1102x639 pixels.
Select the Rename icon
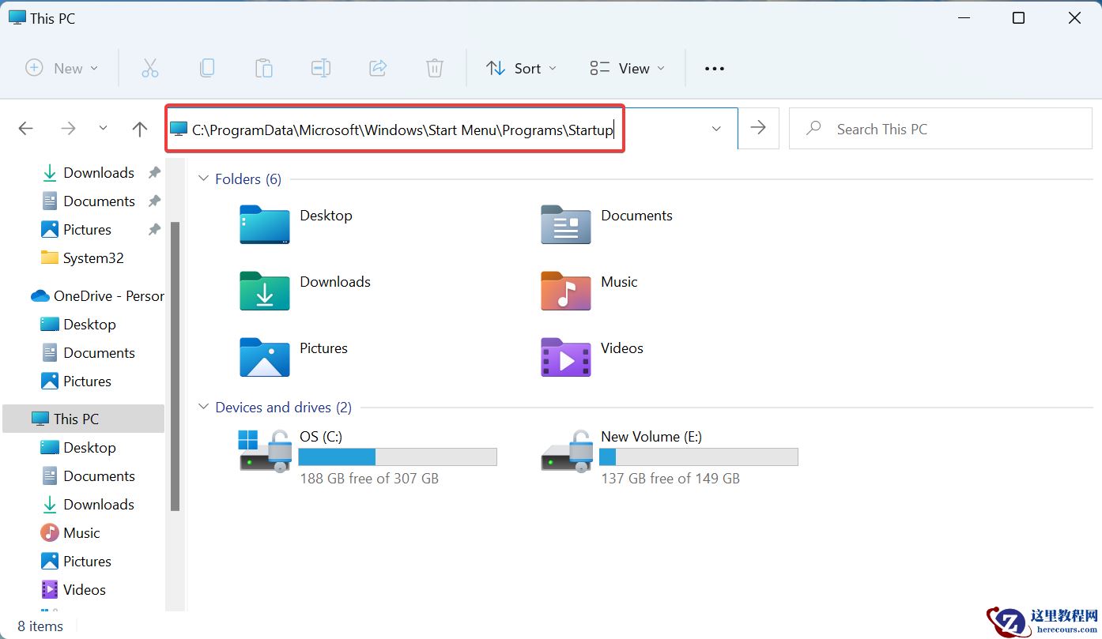click(321, 68)
